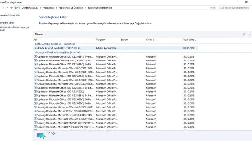The height and width of the screenshot is (141, 252).
Task: Click icon of Visio 2010 KB3114872 update
Action: coord(35,111)
